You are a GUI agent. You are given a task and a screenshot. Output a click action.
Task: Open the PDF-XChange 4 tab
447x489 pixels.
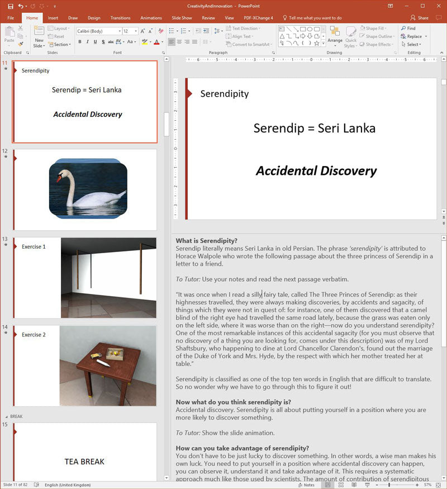click(x=258, y=18)
